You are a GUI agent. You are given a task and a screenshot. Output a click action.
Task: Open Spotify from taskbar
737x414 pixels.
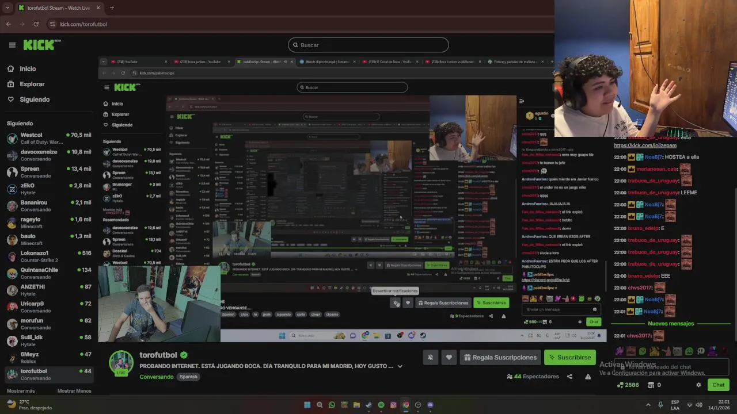point(381,405)
